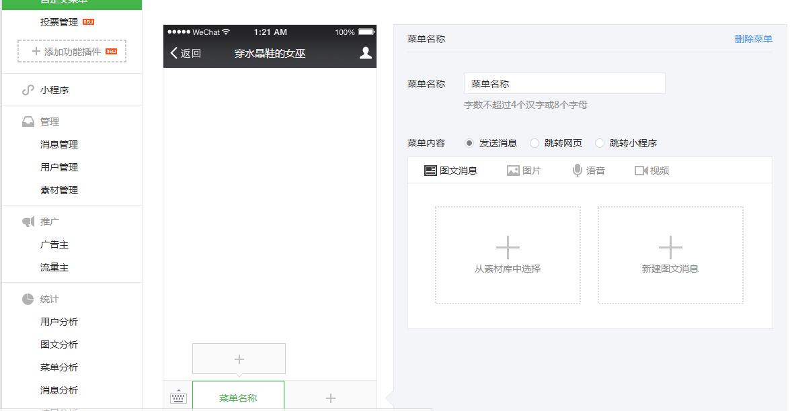This screenshot has height=411, width=790.
Task: Toggle the keyboard icon in preview bottom bar
Action: [x=178, y=397]
